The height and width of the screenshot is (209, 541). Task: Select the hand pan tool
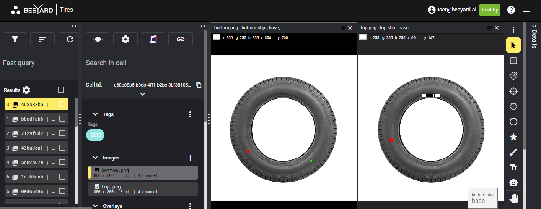click(513, 198)
